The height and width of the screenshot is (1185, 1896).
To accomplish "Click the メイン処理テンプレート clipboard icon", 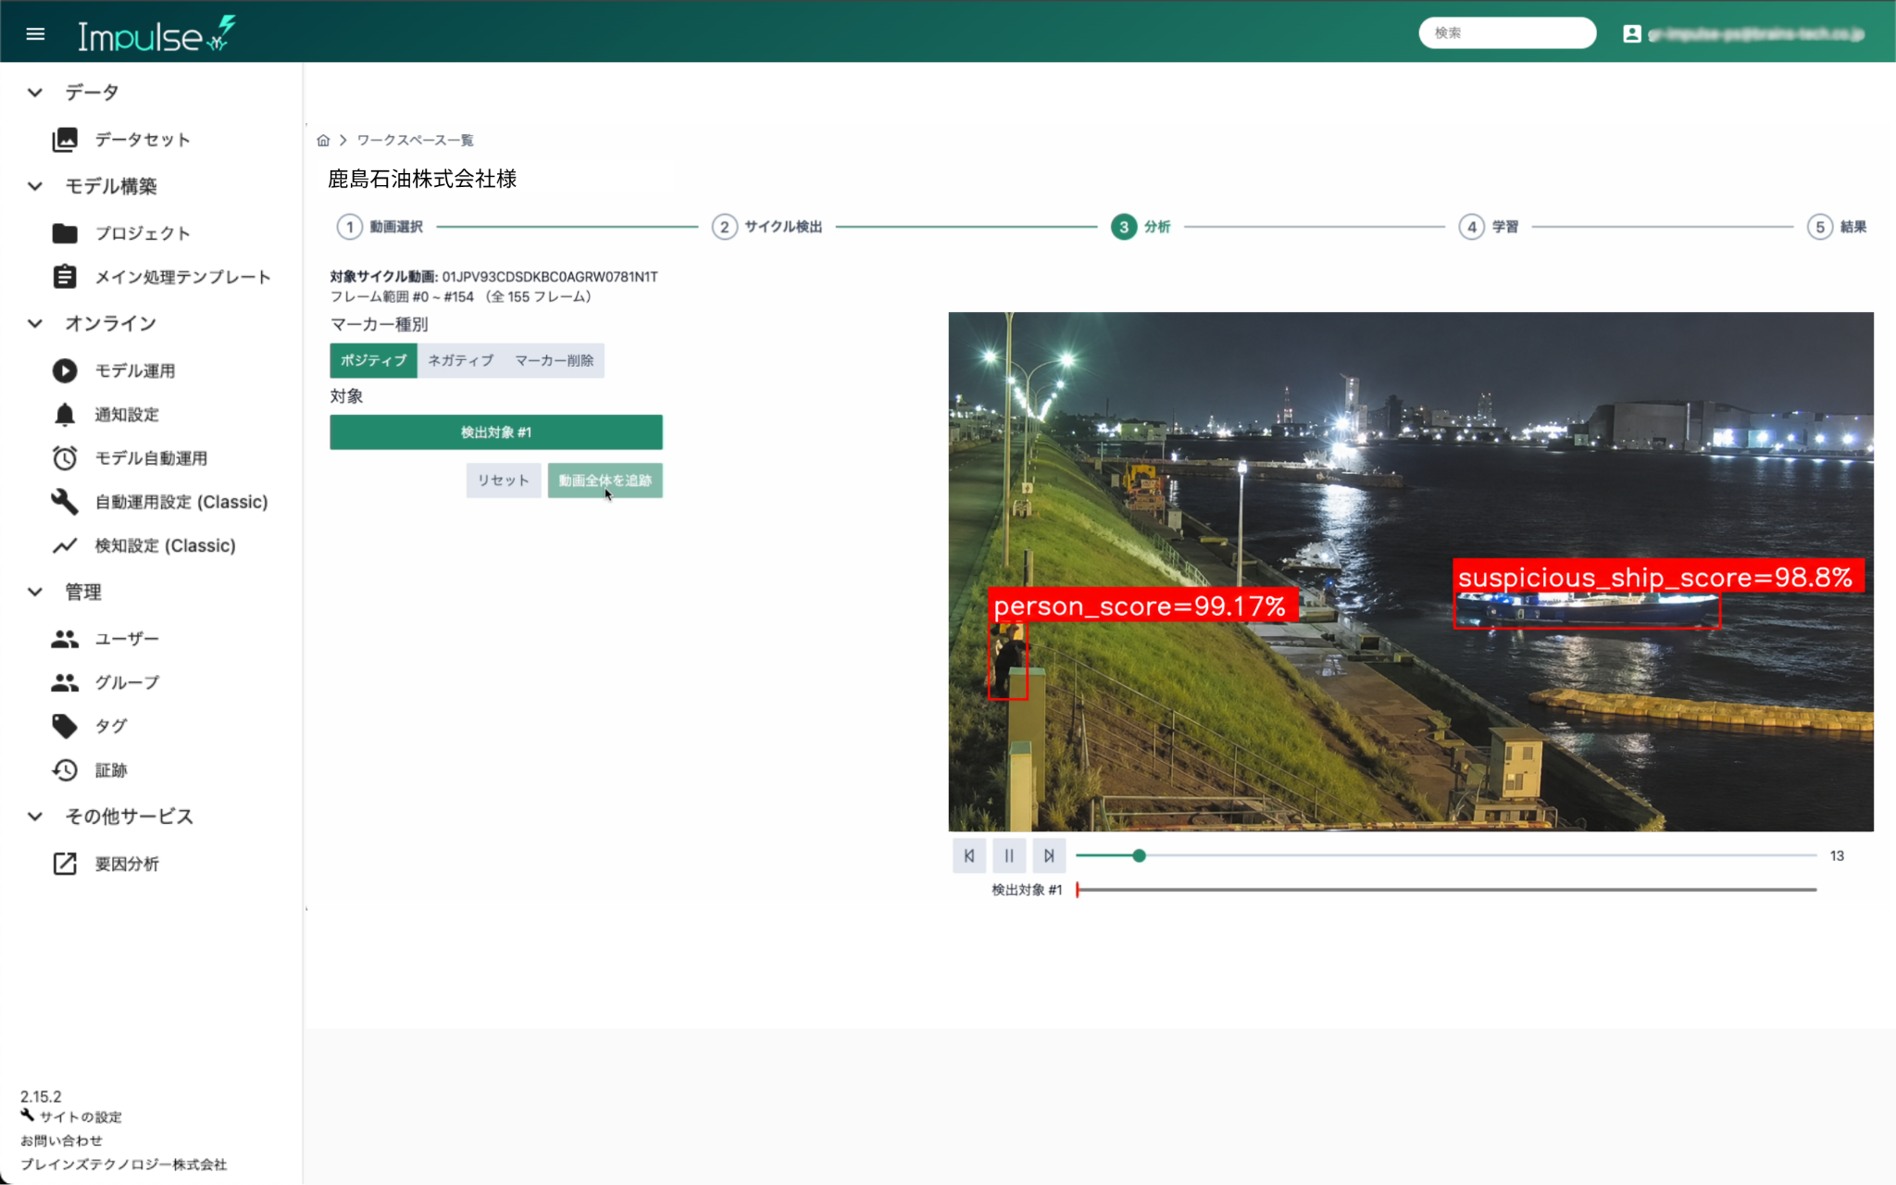I will point(65,277).
